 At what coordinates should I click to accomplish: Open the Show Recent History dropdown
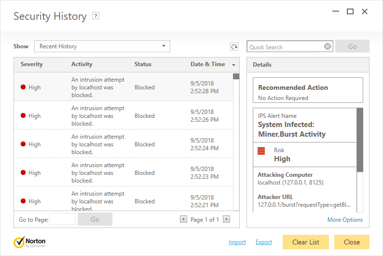pyautogui.click(x=102, y=46)
